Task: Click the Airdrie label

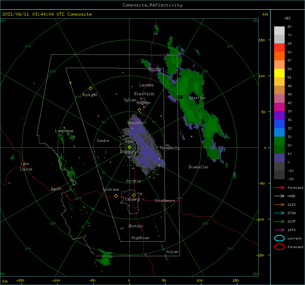Action: [x=134, y=181]
